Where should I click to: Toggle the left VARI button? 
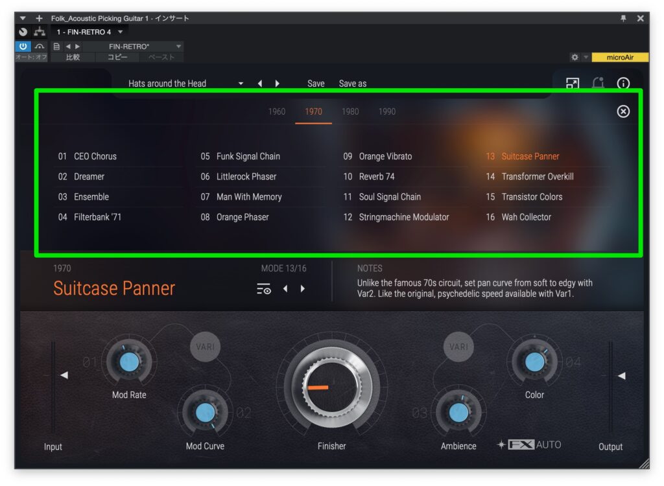(205, 347)
